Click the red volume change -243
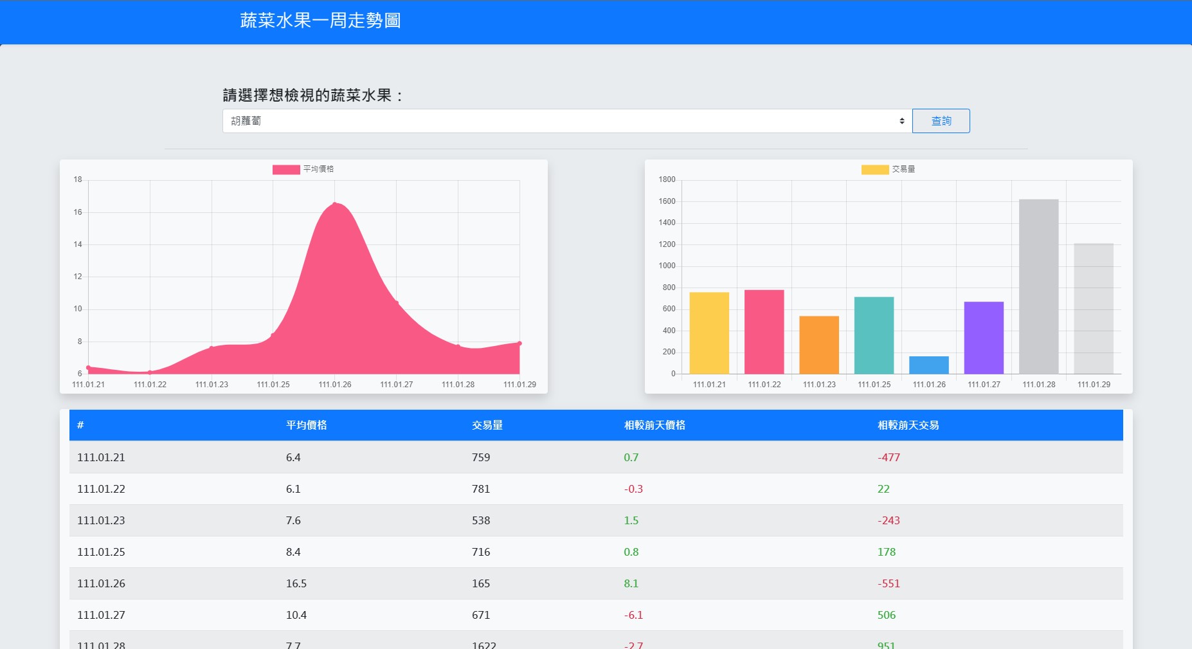The image size is (1192, 649). tap(889, 520)
